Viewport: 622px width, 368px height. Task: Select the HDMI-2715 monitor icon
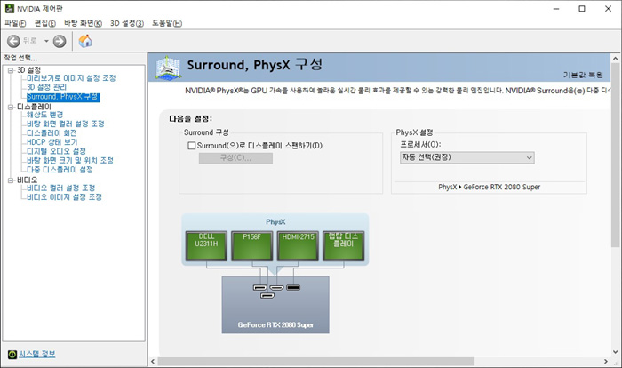(298, 245)
